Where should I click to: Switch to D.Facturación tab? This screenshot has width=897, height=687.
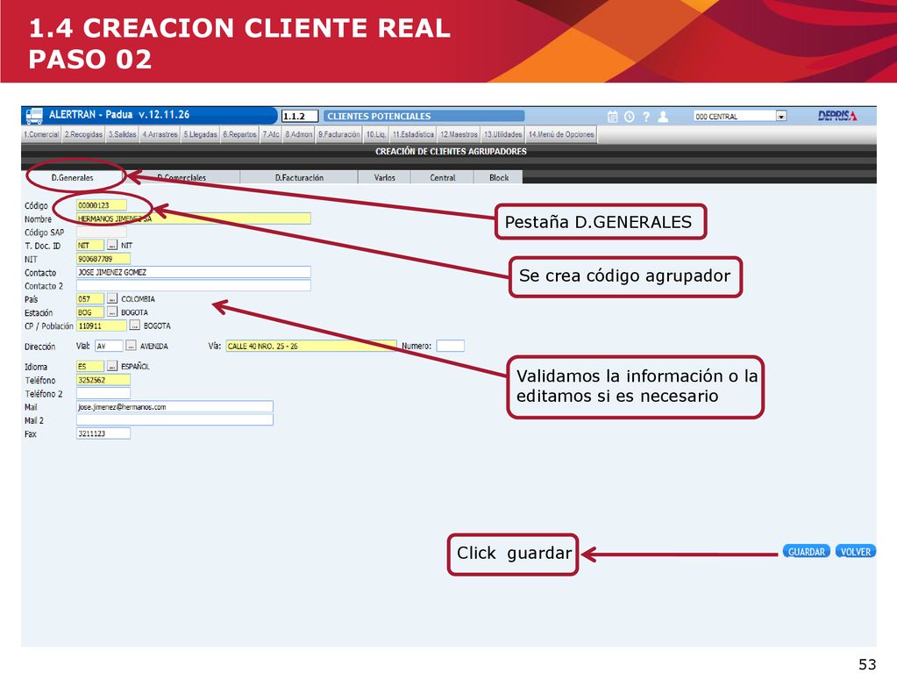[299, 177]
